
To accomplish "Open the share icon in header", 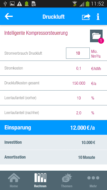I will [x=86, y=17].
